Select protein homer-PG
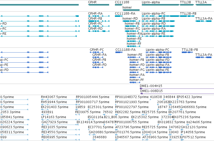 pos(137,70)
